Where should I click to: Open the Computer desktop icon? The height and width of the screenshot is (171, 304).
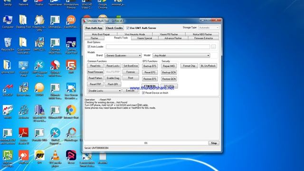pyautogui.click(x=8, y=22)
